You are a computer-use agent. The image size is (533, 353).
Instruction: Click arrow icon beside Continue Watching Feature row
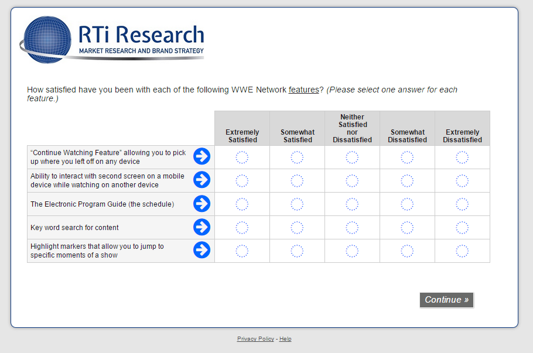pyautogui.click(x=202, y=156)
